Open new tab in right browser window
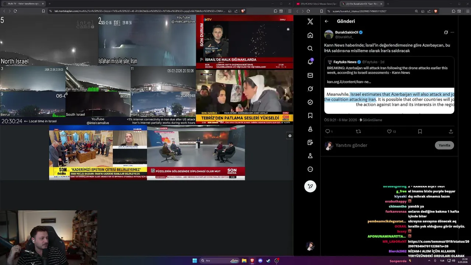Viewport: 471px width, 265px height. click(388, 4)
